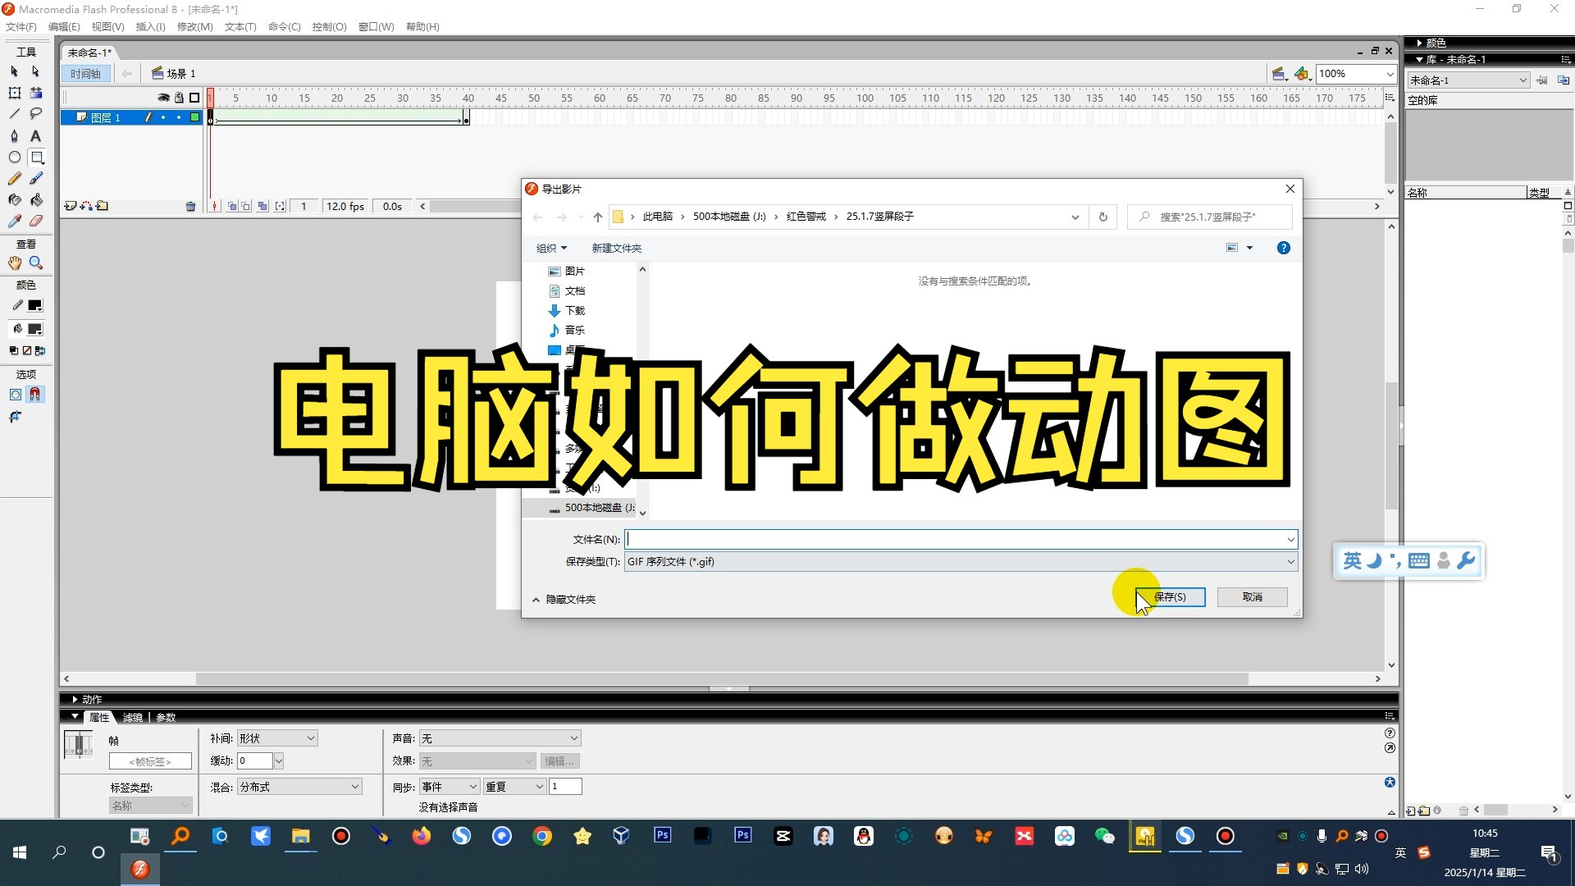This screenshot has height=886, width=1575.
Task: Expand the file name history dropdown
Action: (1290, 540)
